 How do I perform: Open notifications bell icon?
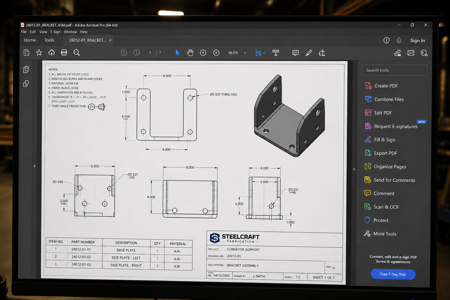tap(399, 40)
